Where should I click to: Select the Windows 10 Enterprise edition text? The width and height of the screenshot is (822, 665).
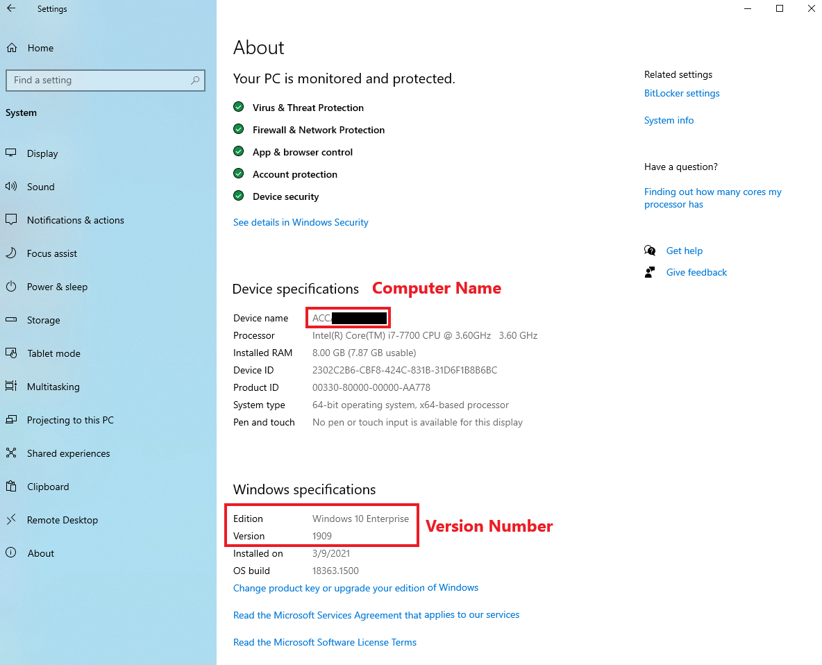click(x=360, y=519)
